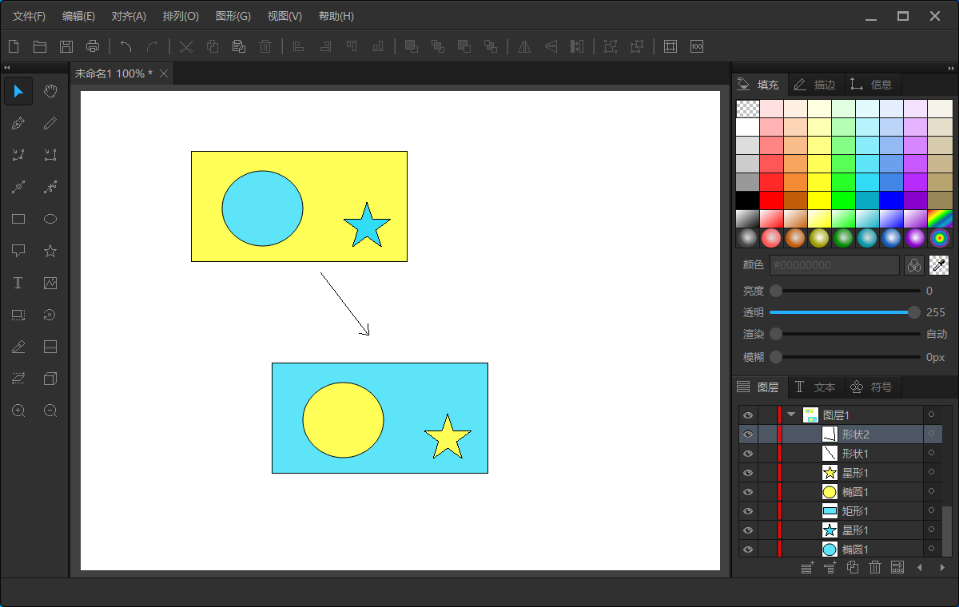Activate the Text tool
Image resolution: width=959 pixels, height=607 pixels.
(x=18, y=284)
